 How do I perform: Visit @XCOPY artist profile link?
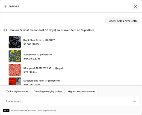point(50,40)
